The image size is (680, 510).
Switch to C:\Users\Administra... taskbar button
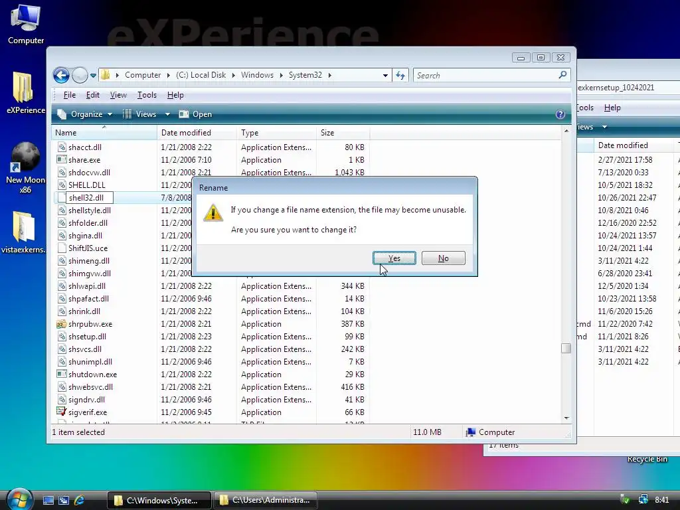pyautogui.click(x=266, y=500)
